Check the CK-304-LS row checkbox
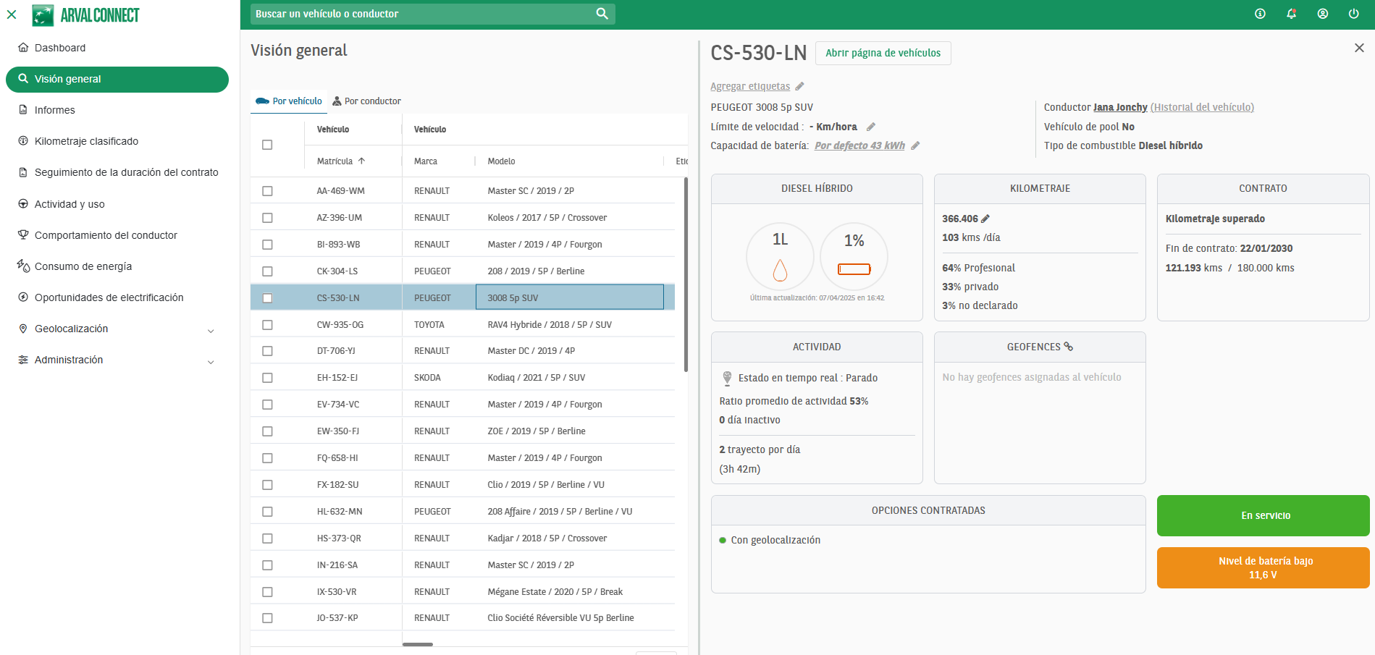The image size is (1375, 655). (267, 271)
